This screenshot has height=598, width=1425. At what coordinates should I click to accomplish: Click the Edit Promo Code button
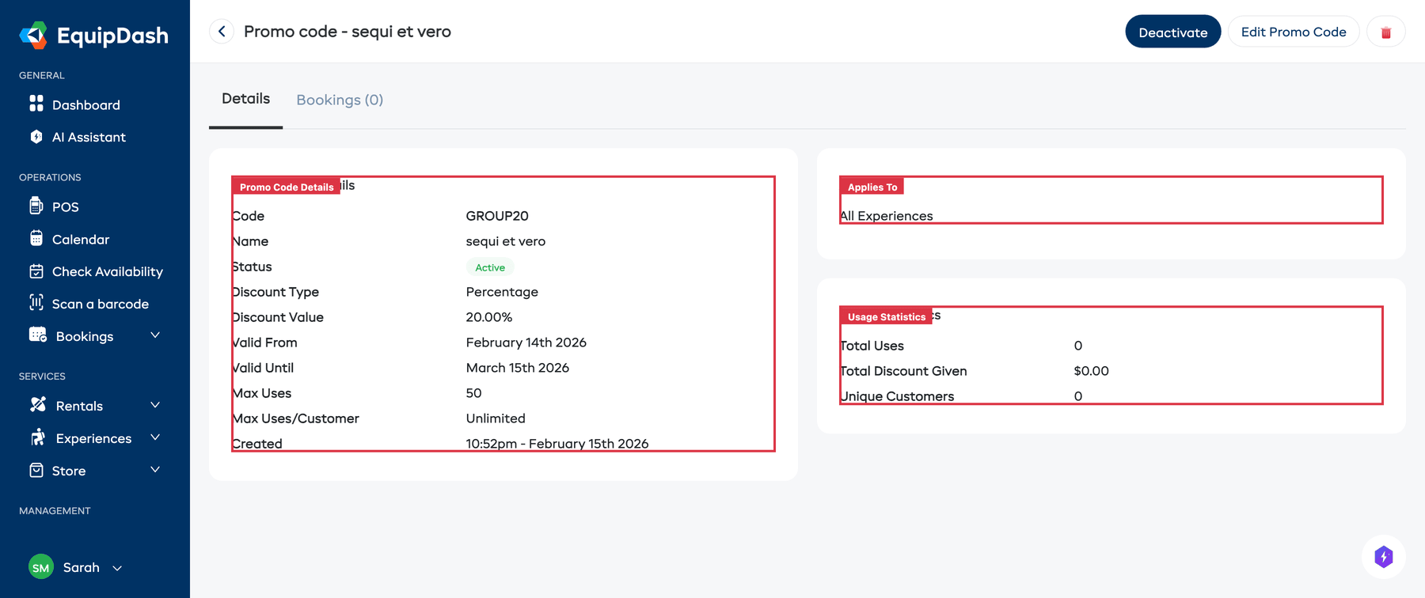(1294, 32)
